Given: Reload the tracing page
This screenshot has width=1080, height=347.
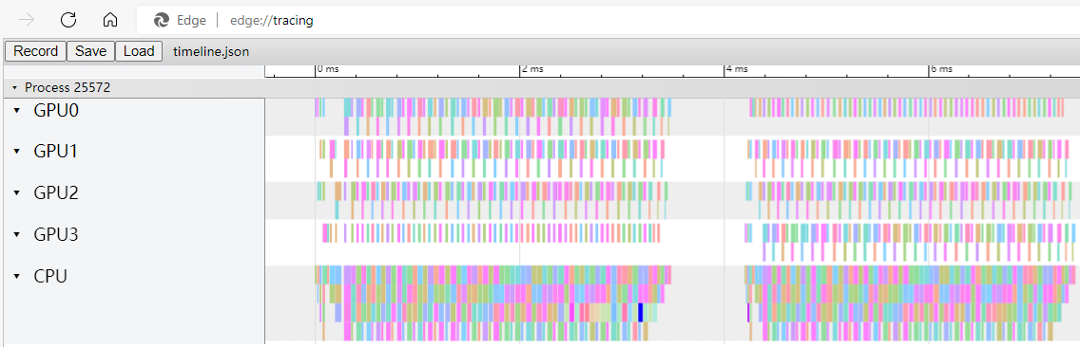Looking at the screenshot, I should click(x=68, y=20).
